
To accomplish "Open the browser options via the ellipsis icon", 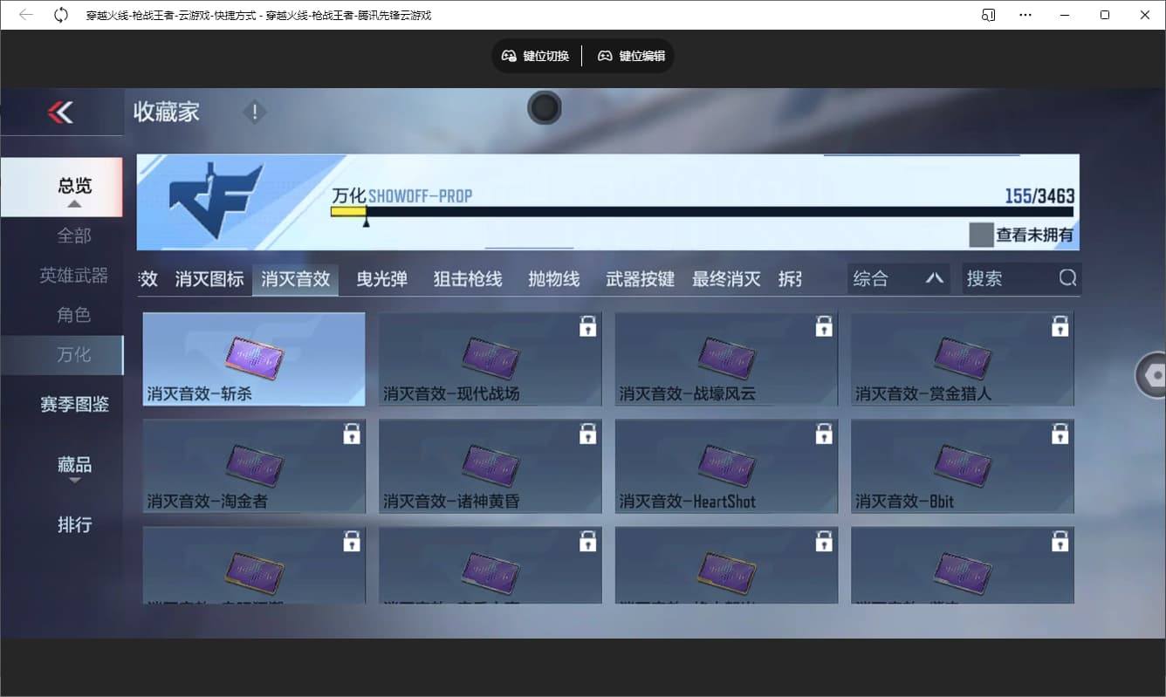I will (x=1025, y=15).
